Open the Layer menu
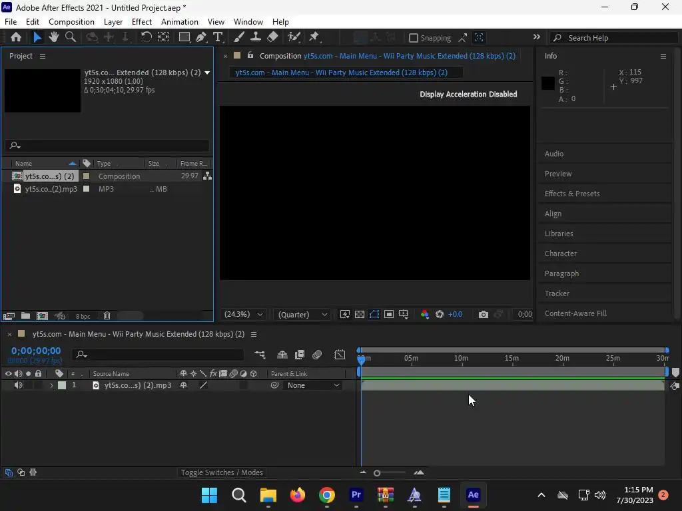Screen dimensions: 682x511 tap(113, 22)
